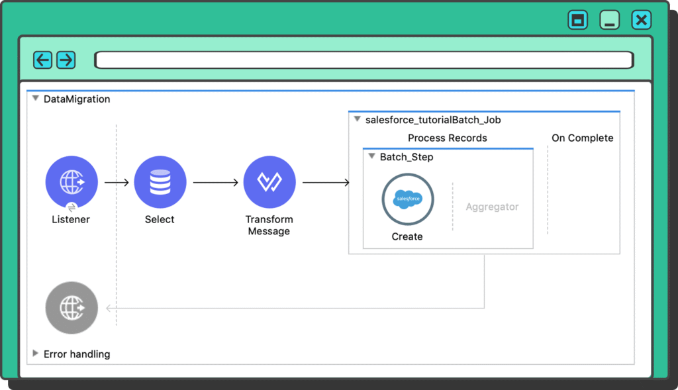Click the Salesforce Create connector icon
678x390 pixels.
(x=407, y=199)
